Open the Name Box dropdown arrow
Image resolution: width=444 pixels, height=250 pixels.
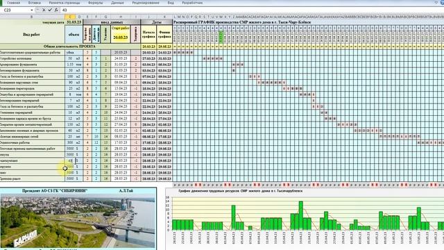(31, 10)
